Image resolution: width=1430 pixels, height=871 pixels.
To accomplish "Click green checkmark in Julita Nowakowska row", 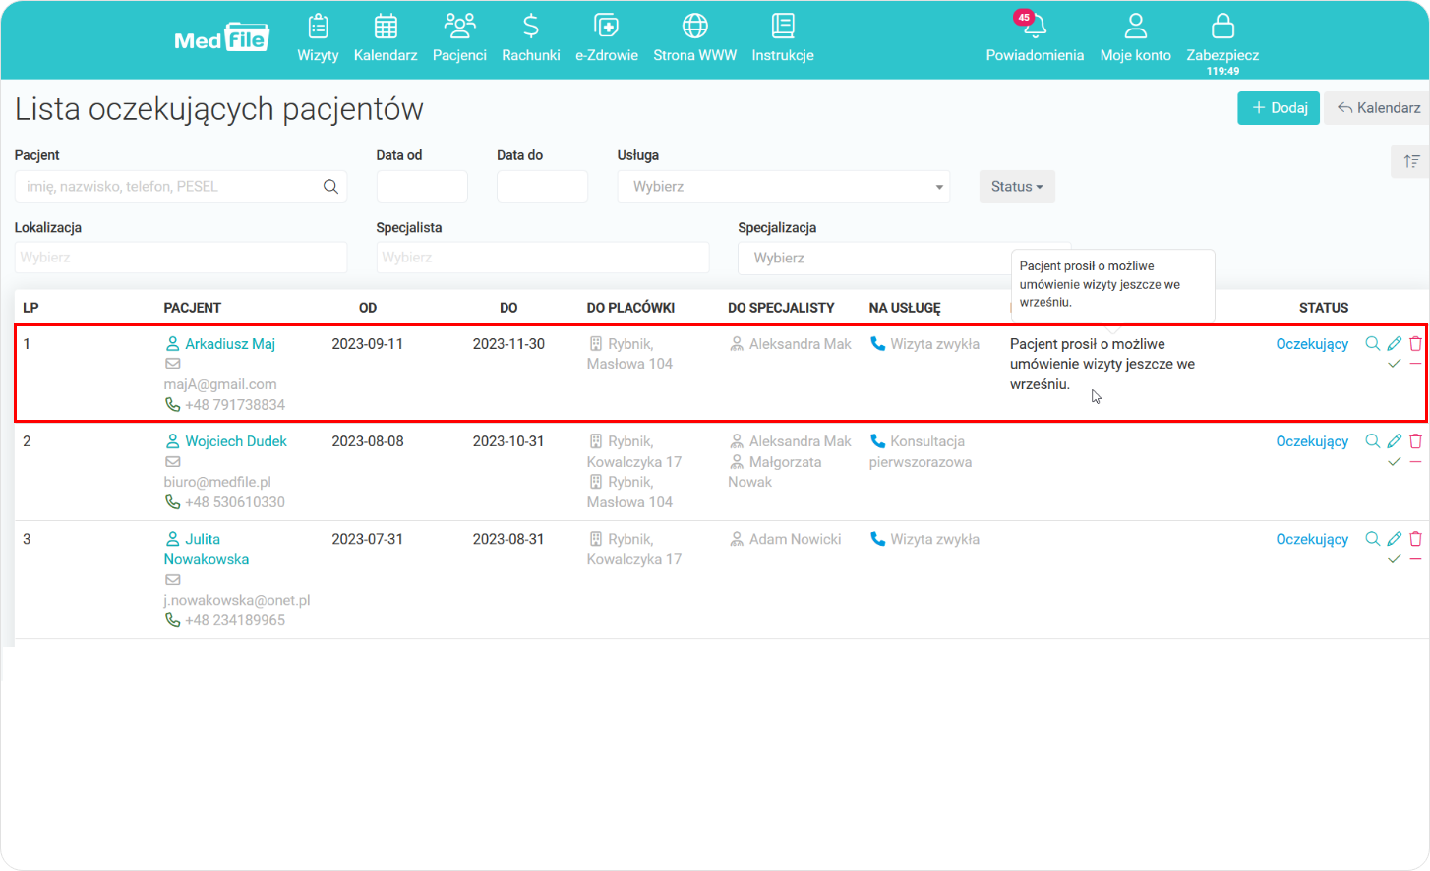I will pyautogui.click(x=1395, y=558).
